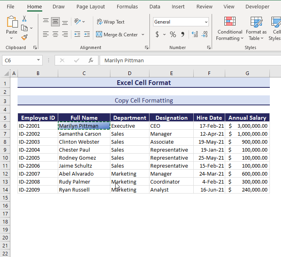The image size is (281, 257).
Task: Toggle Align Left text alignment
Action: coord(46,35)
